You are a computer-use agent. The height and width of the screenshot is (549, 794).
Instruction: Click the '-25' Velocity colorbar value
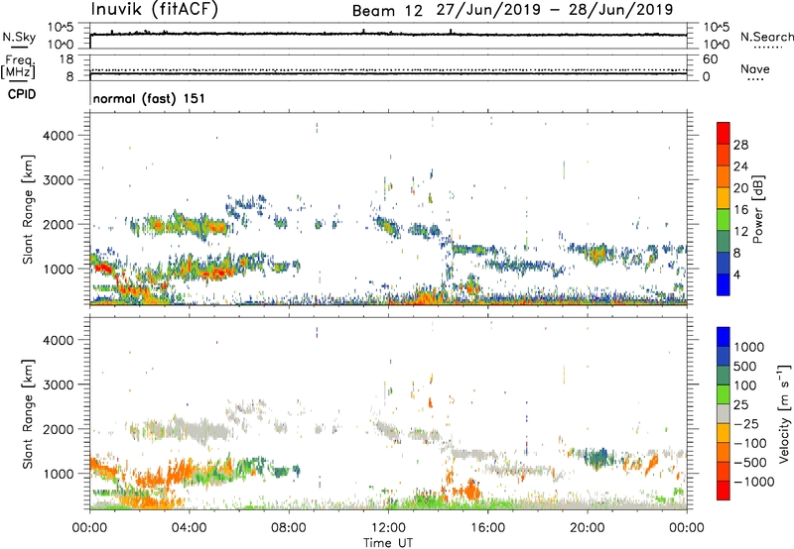746,423
